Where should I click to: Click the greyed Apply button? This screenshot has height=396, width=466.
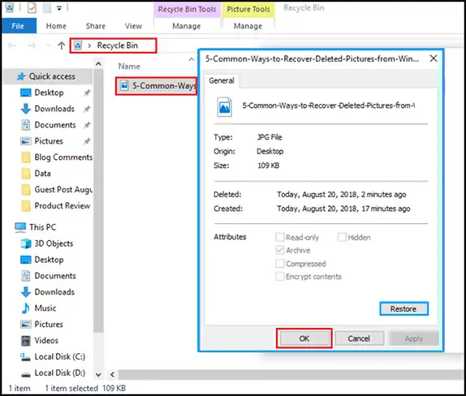coord(413,338)
